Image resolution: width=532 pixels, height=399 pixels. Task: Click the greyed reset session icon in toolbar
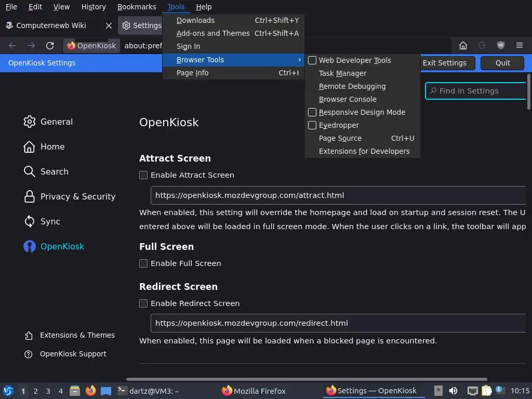coord(482,45)
